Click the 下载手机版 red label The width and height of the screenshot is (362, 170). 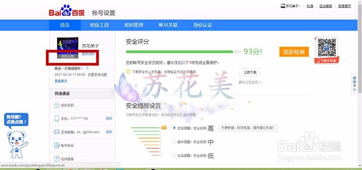[326, 61]
